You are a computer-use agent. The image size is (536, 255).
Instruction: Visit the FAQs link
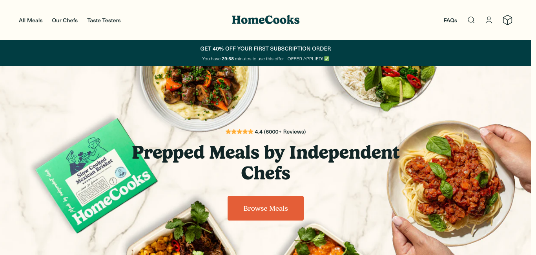(x=450, y=20)
